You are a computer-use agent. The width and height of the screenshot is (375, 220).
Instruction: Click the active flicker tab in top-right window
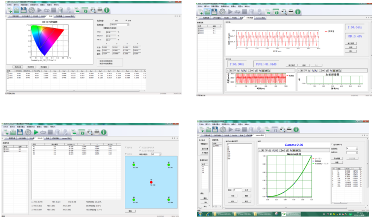coord(250,18)
